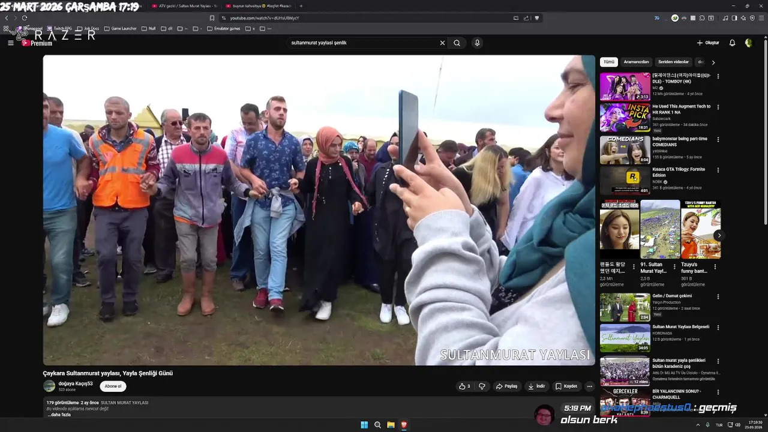Screen dimensions: 768x432
Task: Save the video with Kaydet
Action: coord(566,386)
